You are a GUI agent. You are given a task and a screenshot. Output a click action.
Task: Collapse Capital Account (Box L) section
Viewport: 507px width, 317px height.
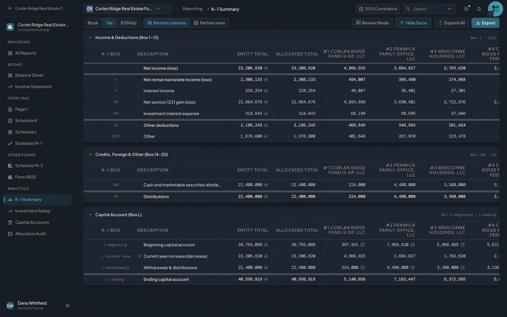[90, 215]
